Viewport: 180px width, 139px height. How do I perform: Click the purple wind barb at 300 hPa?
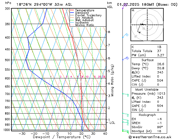click(x=125, y=6)
